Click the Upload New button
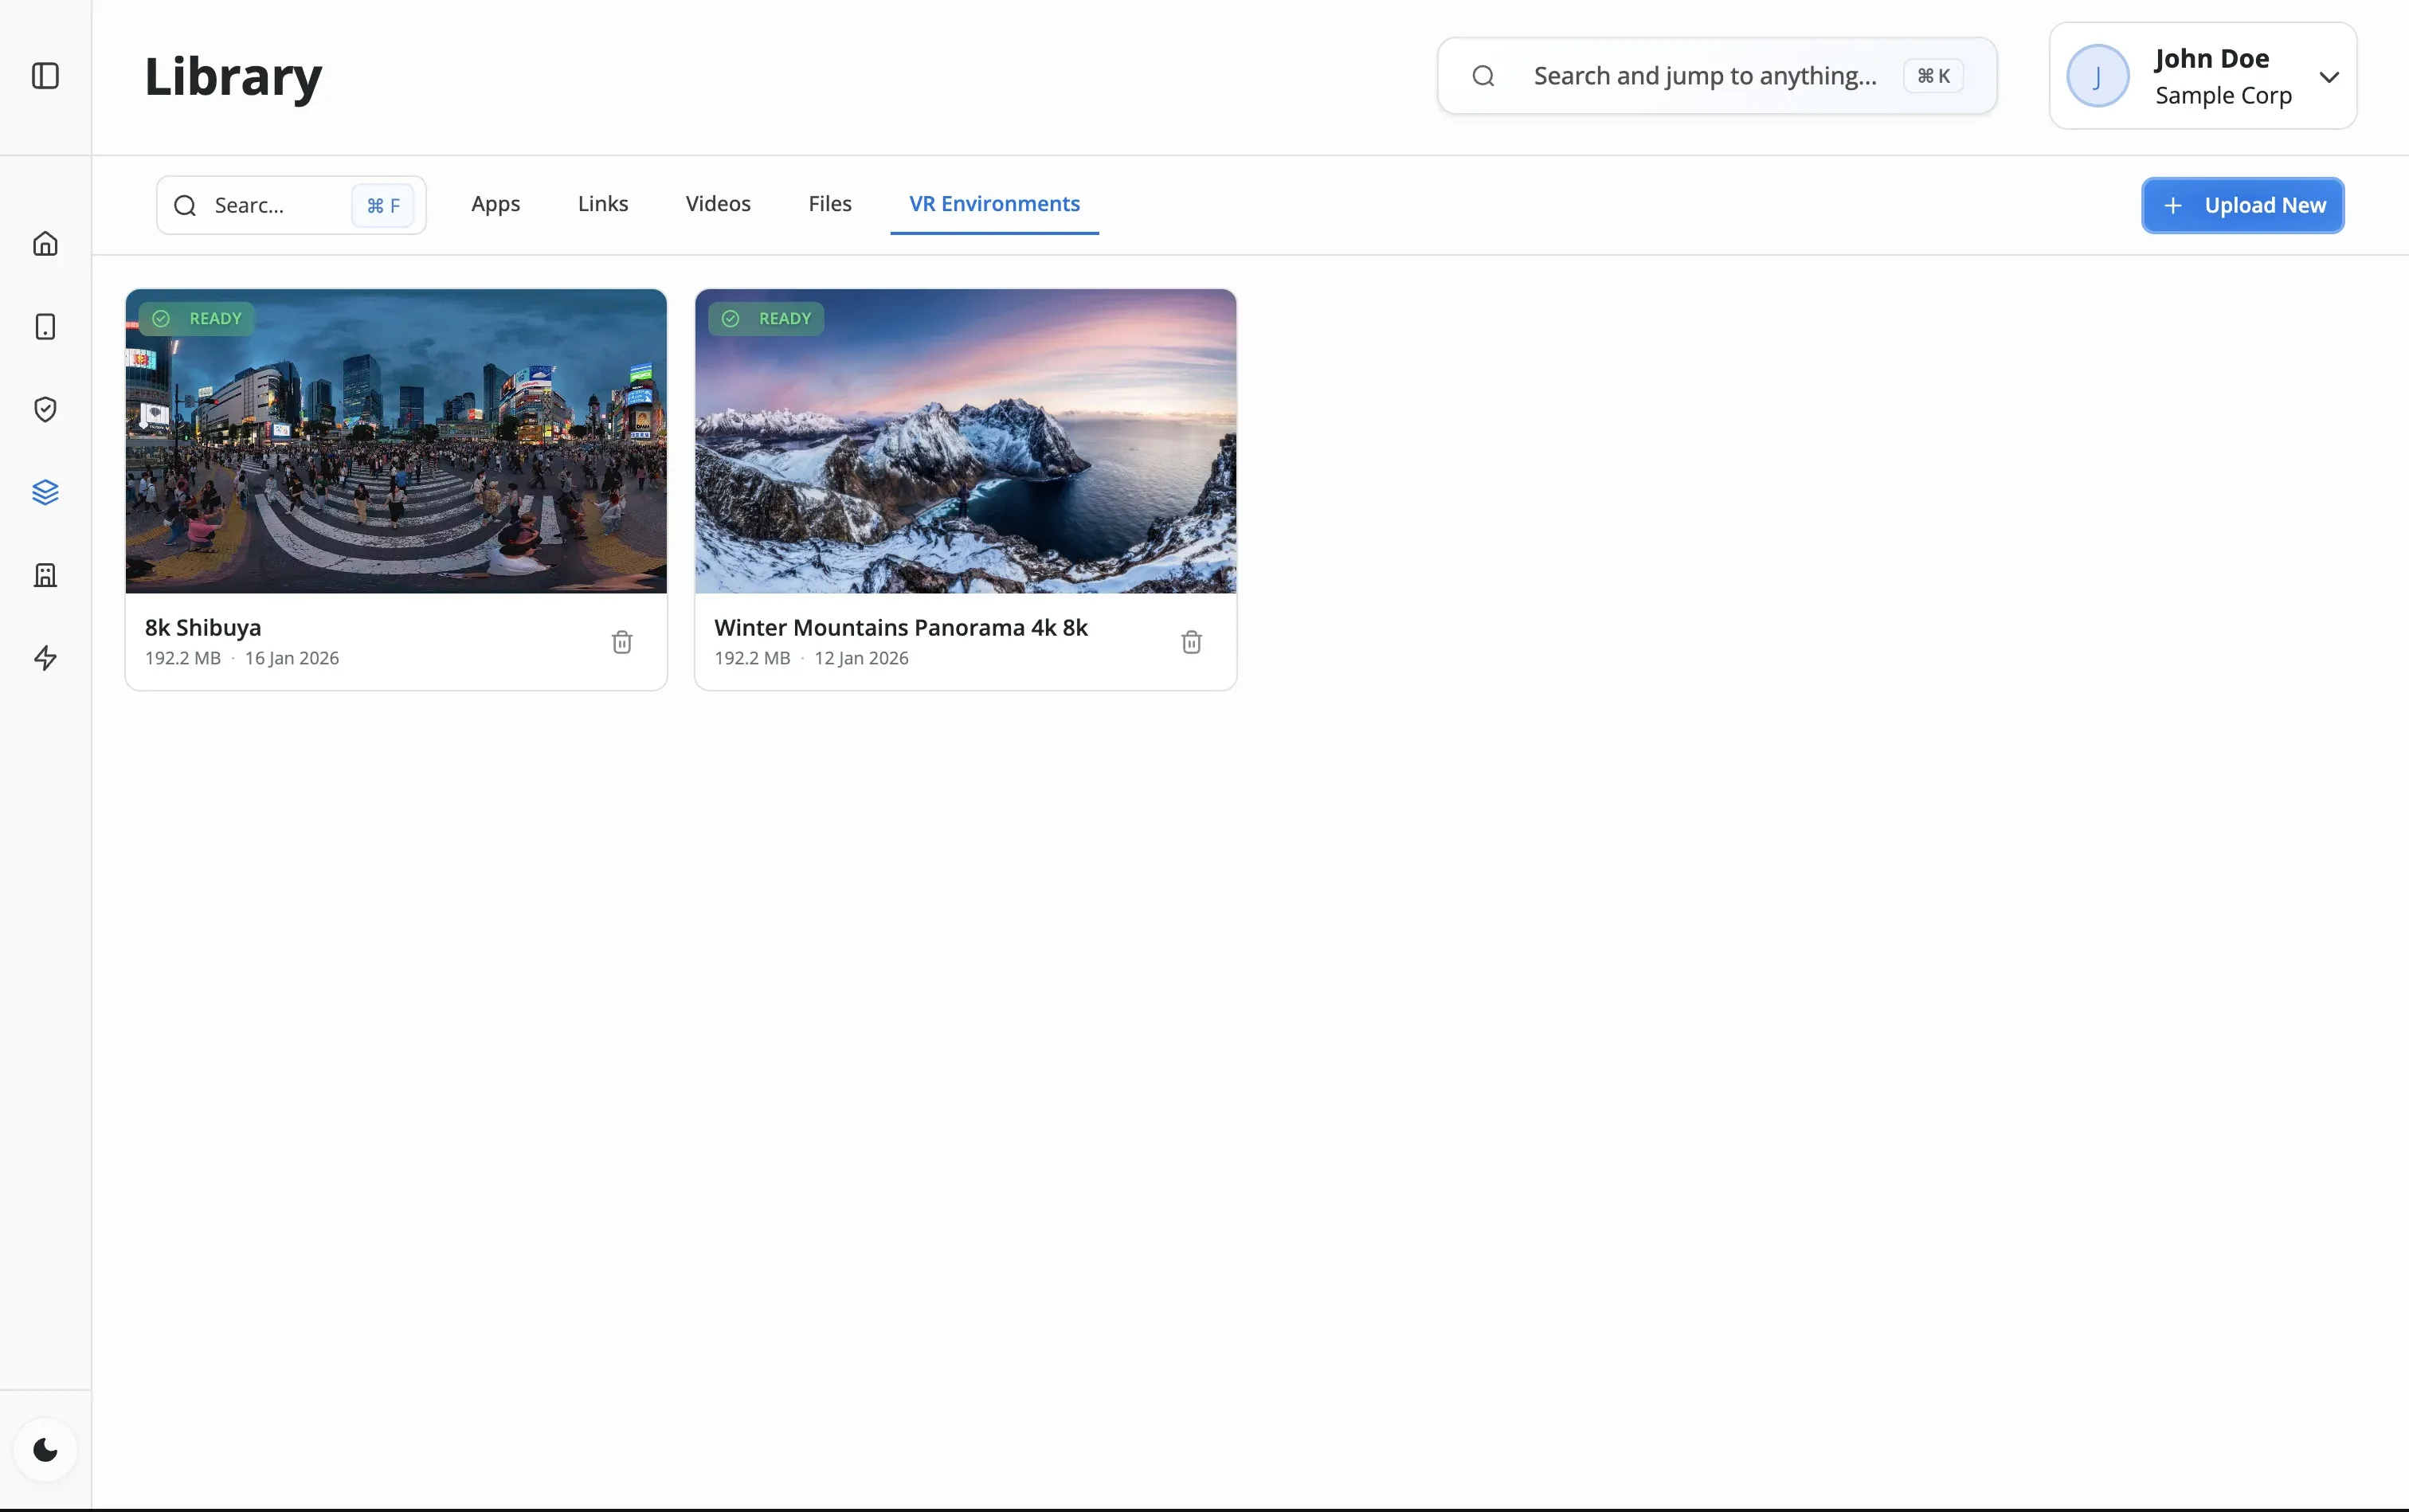2409x1512 pixels. pos(2242,206)
